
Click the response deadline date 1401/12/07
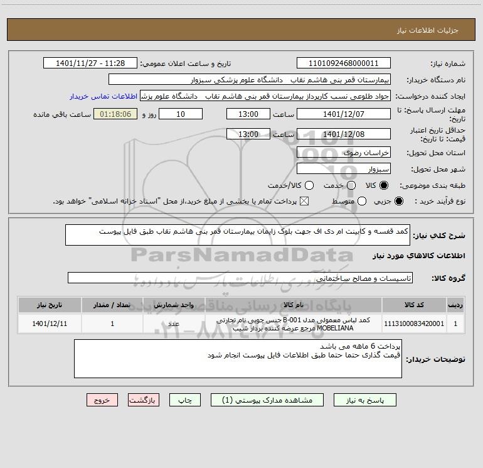tap(344, 114)
